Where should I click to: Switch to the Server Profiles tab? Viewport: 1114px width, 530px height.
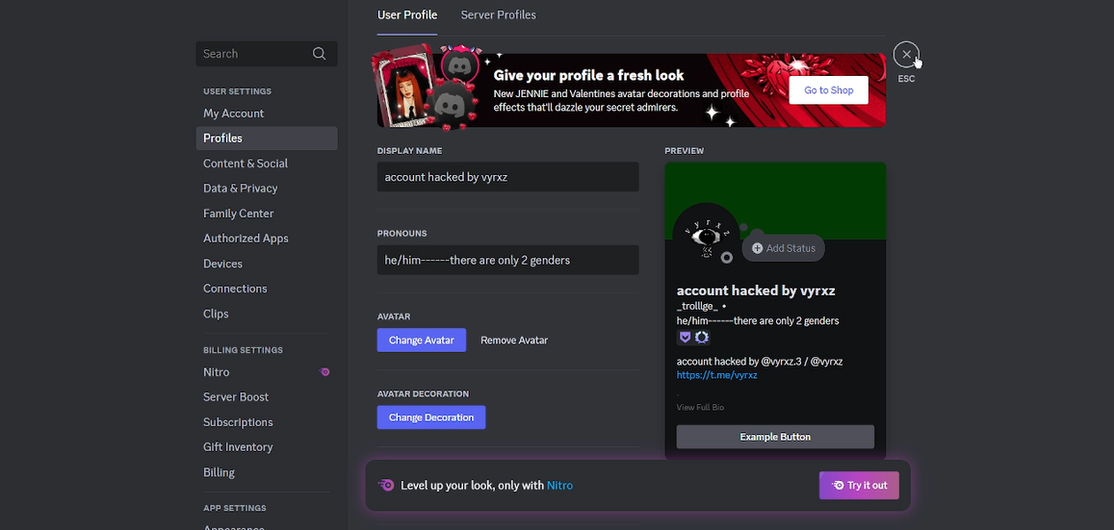[x=498, y=15]
